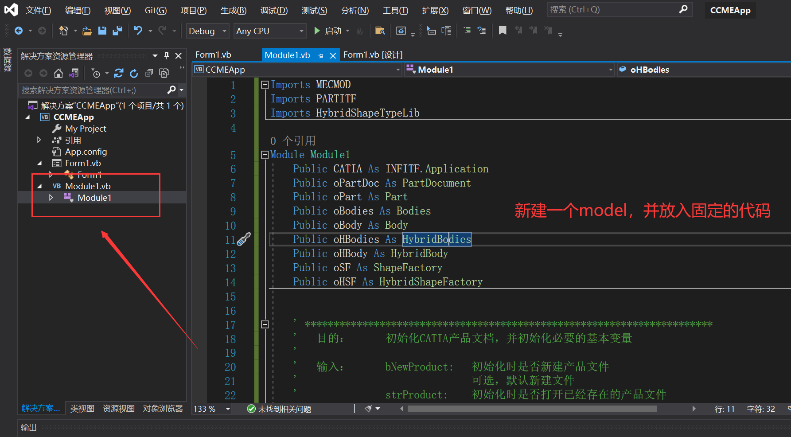Image resolution: width=791 pixels, height=437 pixels.
Task: Click the 启动 start debugging button
Action: (327, 31)
